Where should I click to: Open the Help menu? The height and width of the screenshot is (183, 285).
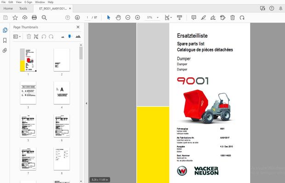[51, 2]
